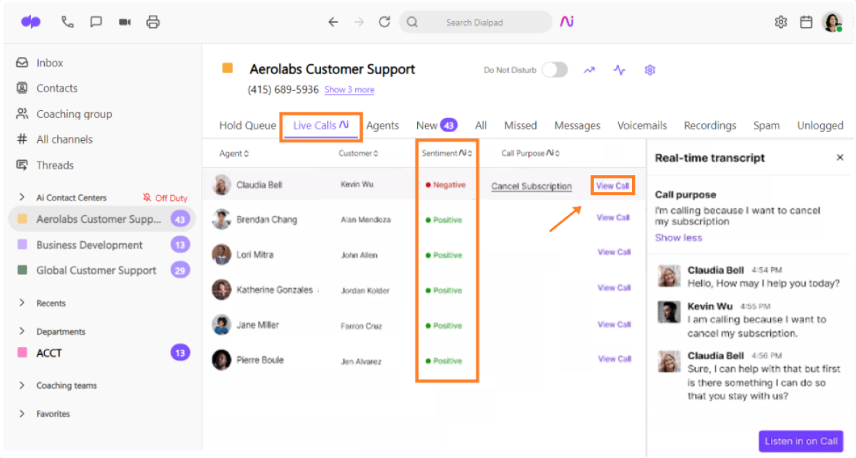The height and width of the screenshot is (458, 856).
Task: Open the Cancel Subscription call purpose
Action: (x=532, y=186)
